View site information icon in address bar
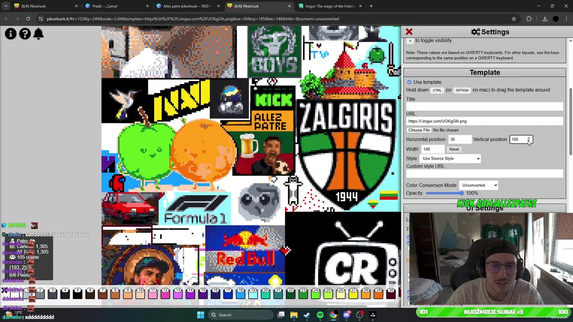The image size is (573, 322). point(41,19)
